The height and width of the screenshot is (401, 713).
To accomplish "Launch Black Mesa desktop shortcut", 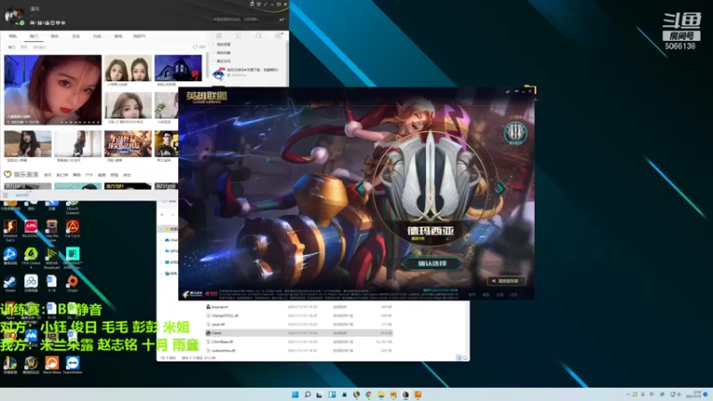I will pos(52,365).
